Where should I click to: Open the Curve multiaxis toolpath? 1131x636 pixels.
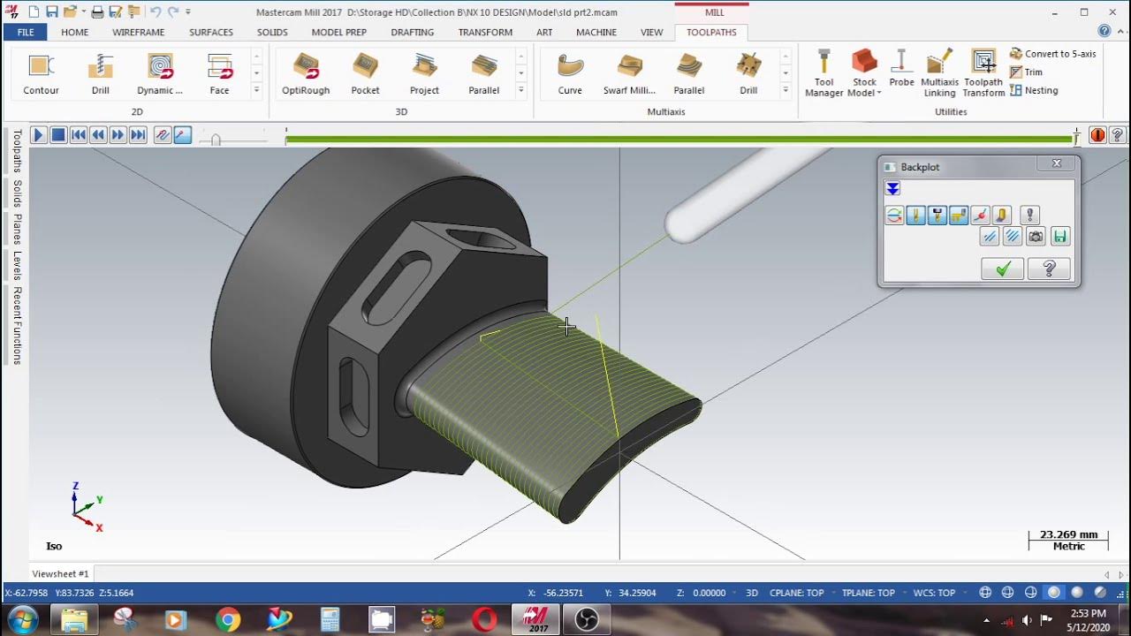(570, 74)
